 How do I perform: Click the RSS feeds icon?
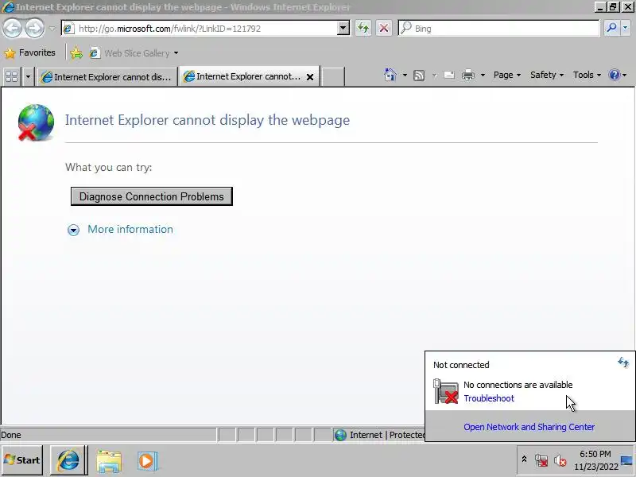point(419,76)
